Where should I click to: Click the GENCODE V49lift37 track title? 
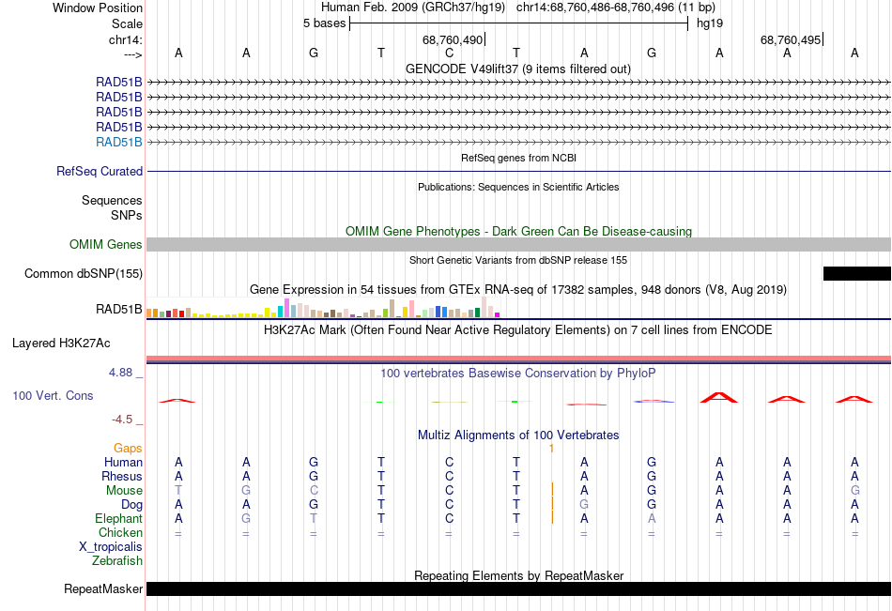tap(517, 69)
